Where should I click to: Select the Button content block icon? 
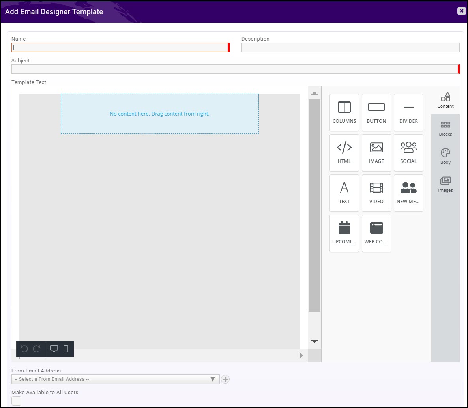[376, 112]
